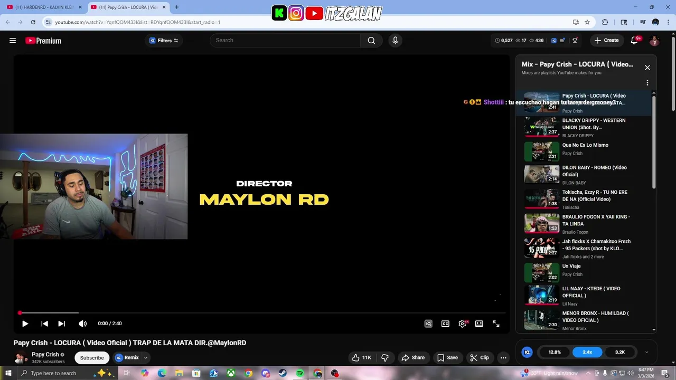This screenshot has width=676, height=380.
Task: Click the 6,527 clock stat
Action: (x=504, y=41)
